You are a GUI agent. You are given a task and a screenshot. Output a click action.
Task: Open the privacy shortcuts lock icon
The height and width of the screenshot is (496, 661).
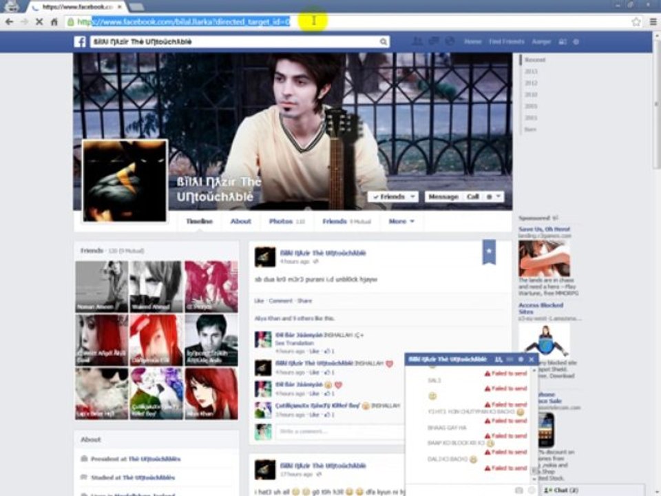pyautogui.click(x=563, y=42)
